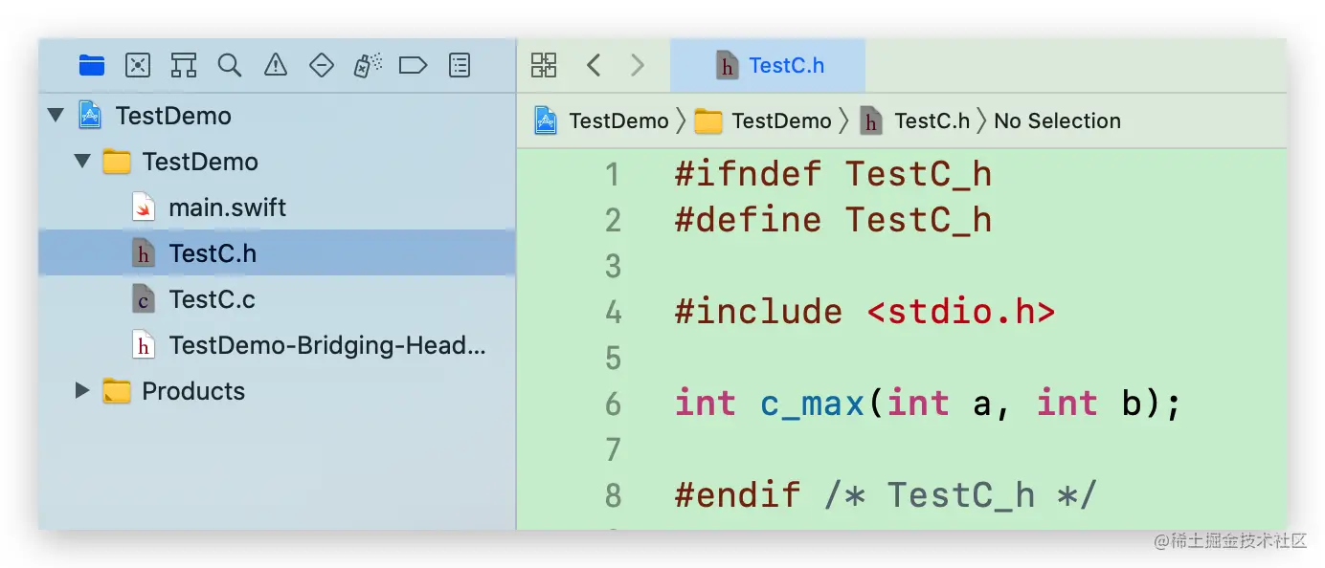This screenshot has width=1325, height=568.
Task: Click the line number 6 in gutter
Action: [614, 404]
